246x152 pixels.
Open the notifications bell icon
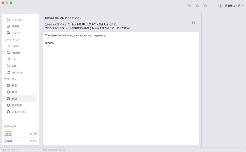tap(197, 6)
